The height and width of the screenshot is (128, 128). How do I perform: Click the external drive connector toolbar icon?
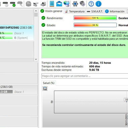point(36,4)
